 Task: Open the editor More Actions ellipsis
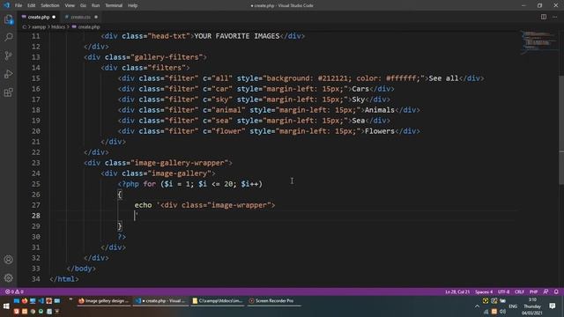[554, 17]
